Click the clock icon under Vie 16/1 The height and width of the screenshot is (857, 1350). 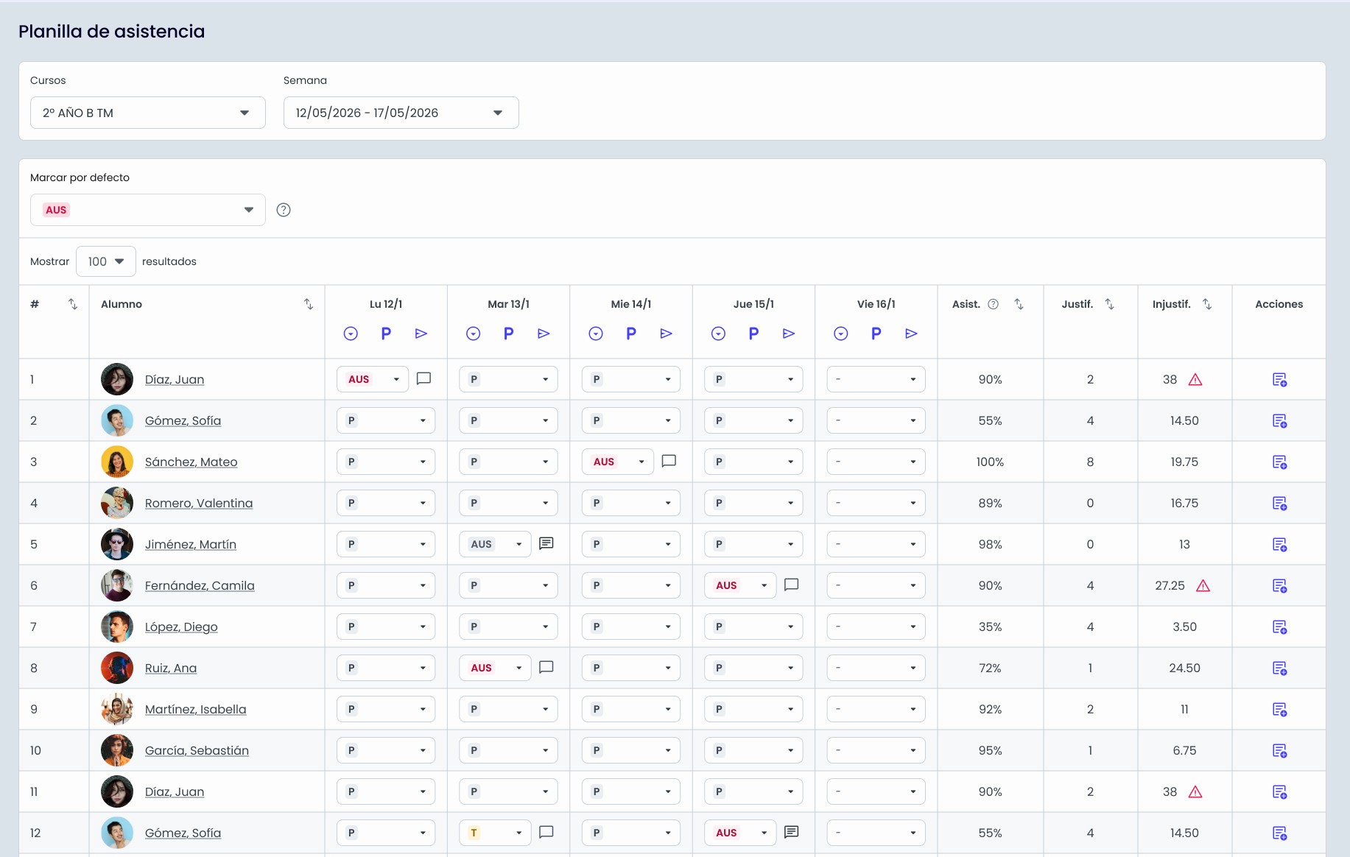click(x=841, y=334)
